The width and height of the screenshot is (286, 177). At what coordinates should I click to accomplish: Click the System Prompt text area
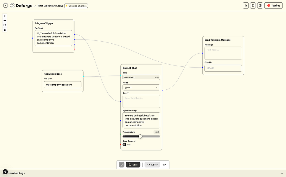click(x=141, y=120)
